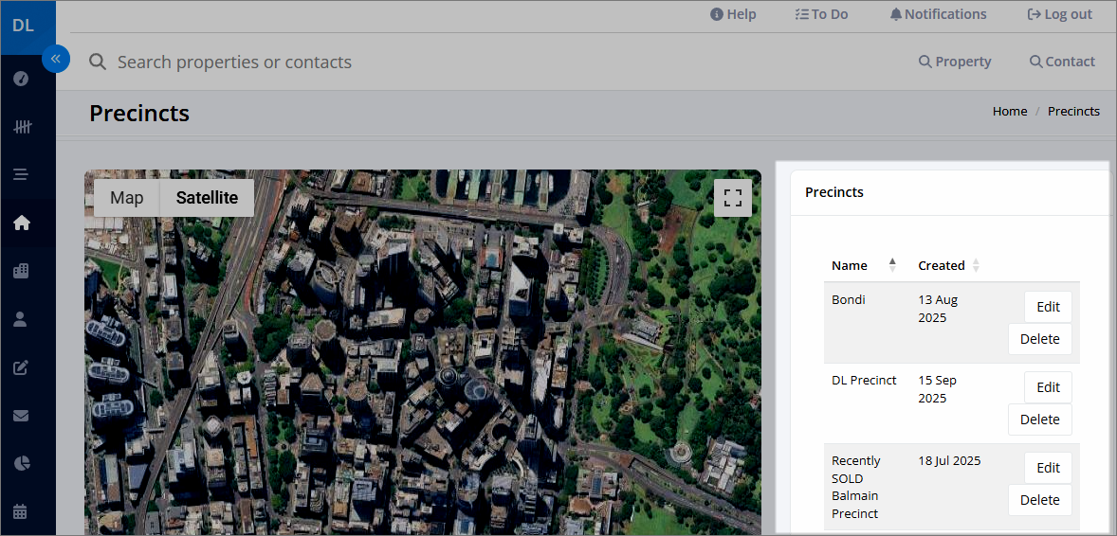Screen dimensions: 1117x536
Task: Open the pie chart reports icon
Action: 22,463
